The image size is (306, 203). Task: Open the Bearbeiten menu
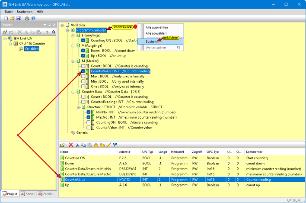click(x=25, y=12)
